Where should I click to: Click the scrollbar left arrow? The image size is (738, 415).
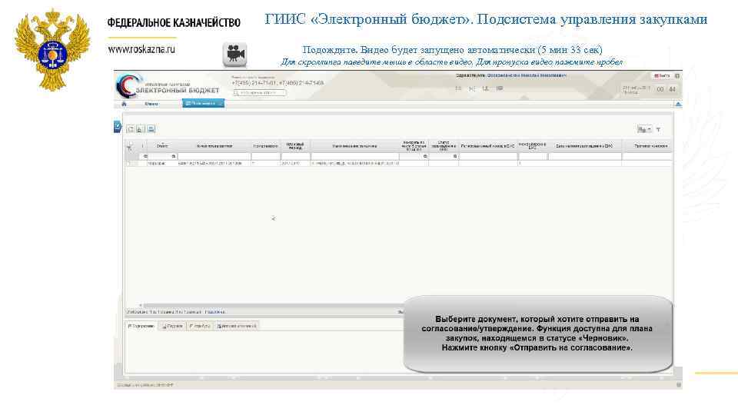[x=140, y=305]
